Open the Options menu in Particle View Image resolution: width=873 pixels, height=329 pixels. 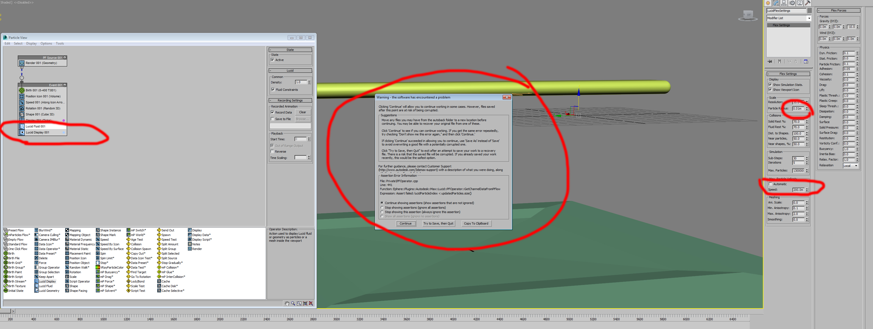[x=46, y=44]
